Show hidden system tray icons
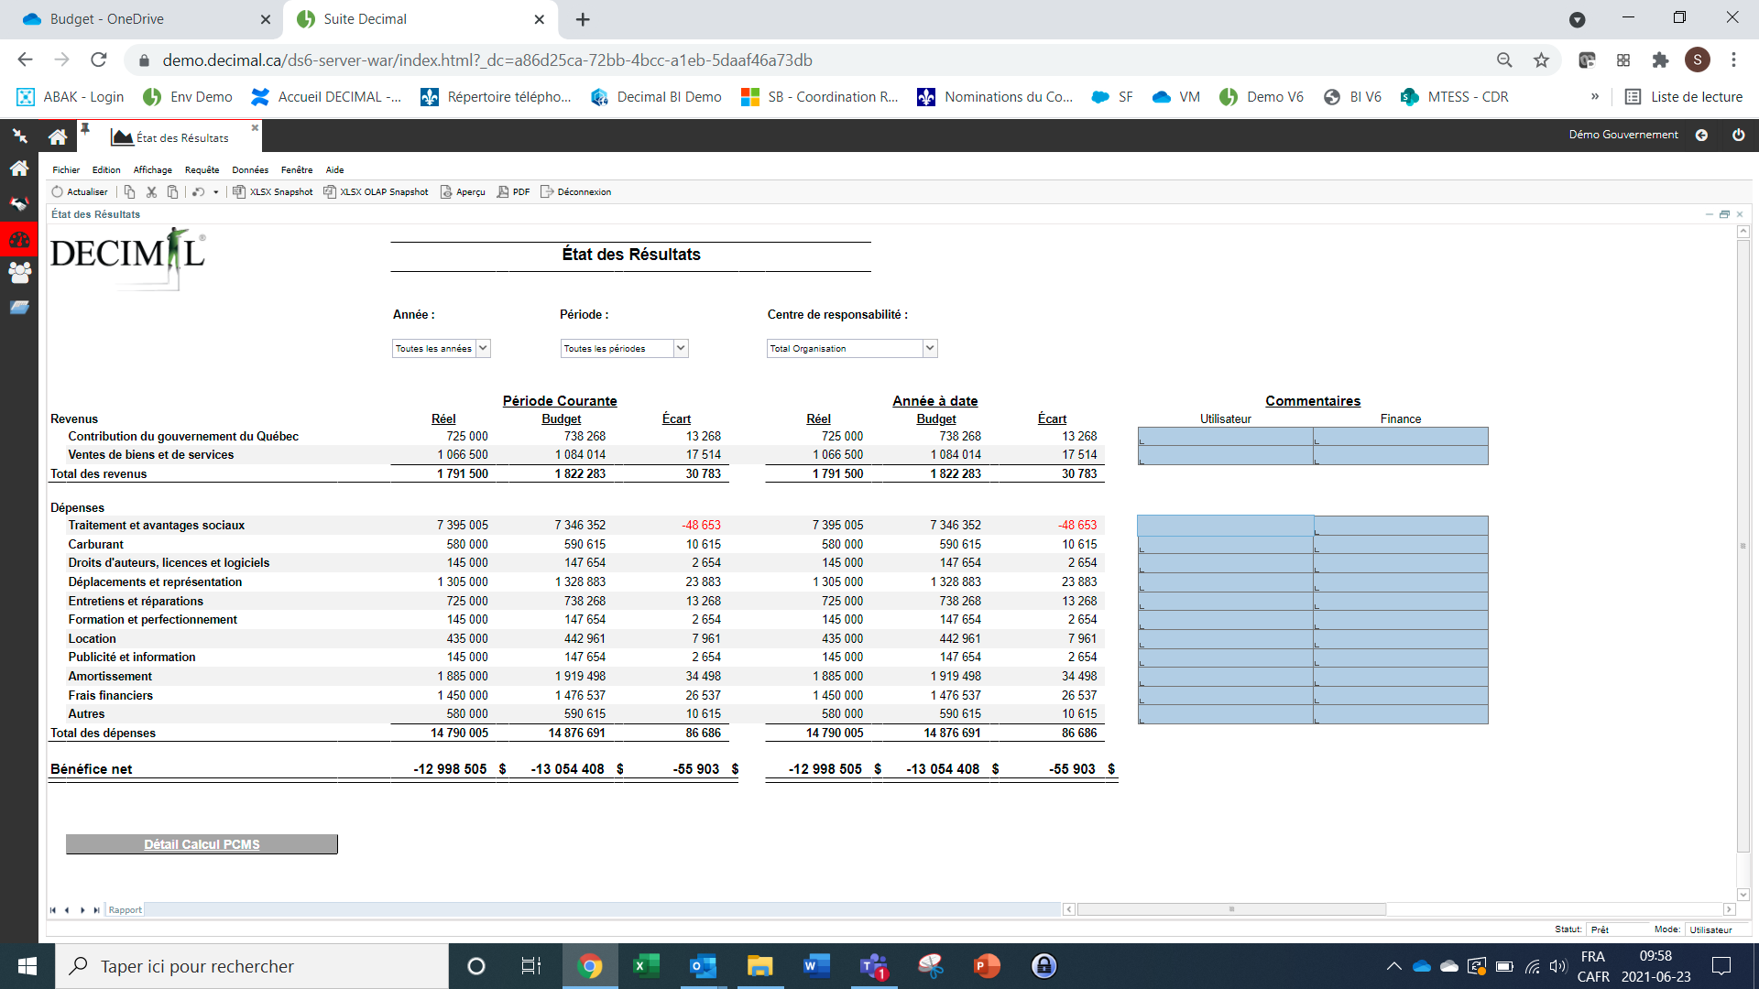Viewport: 1759px width, 989px height. point(1393,966)
